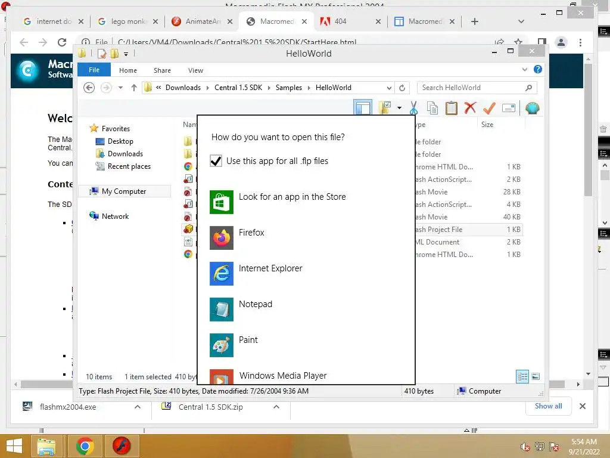Open Chrome tab search chevron
Viewport: 610px width, 458px height.
click(521, 21)
